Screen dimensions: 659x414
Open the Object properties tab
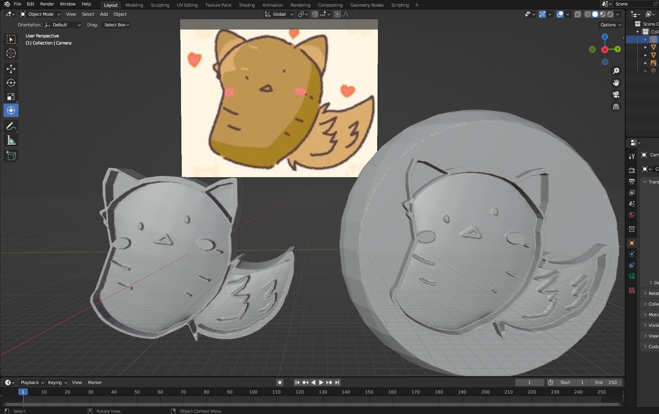click(x=632, y=243)
